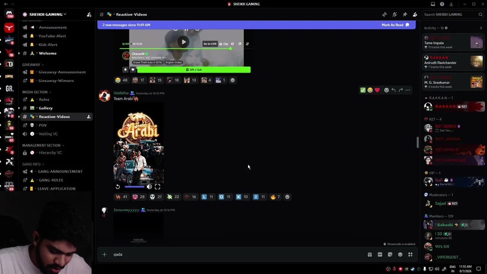
Task: Join the Waiting VC voice channel
Action: pyautogui.click(x=56, y=134)
